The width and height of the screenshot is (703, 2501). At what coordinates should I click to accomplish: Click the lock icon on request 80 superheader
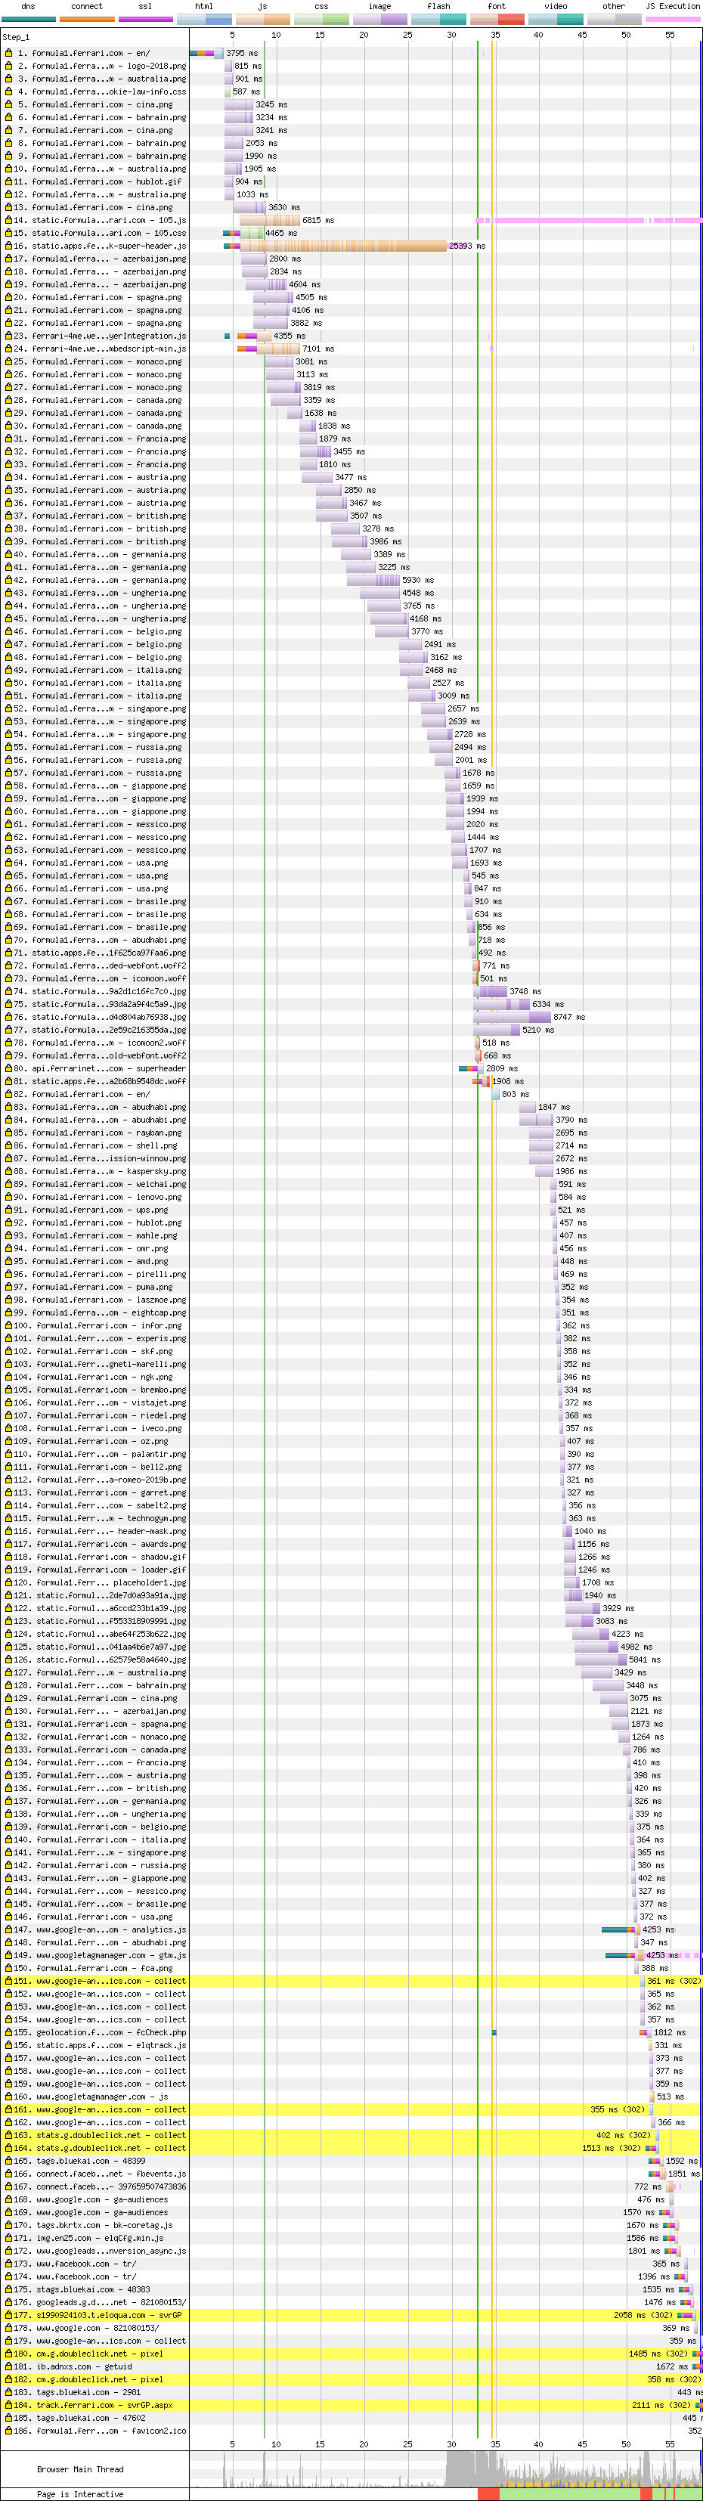[x=9, y=1069]
